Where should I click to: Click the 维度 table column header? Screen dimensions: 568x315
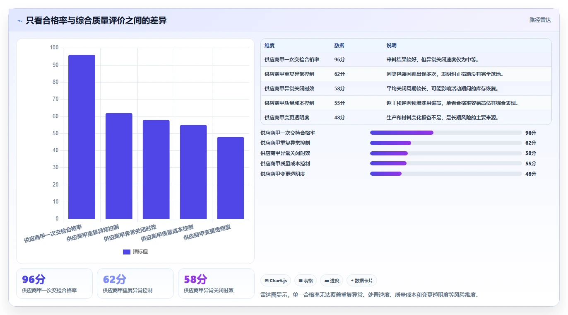(270, 46)
